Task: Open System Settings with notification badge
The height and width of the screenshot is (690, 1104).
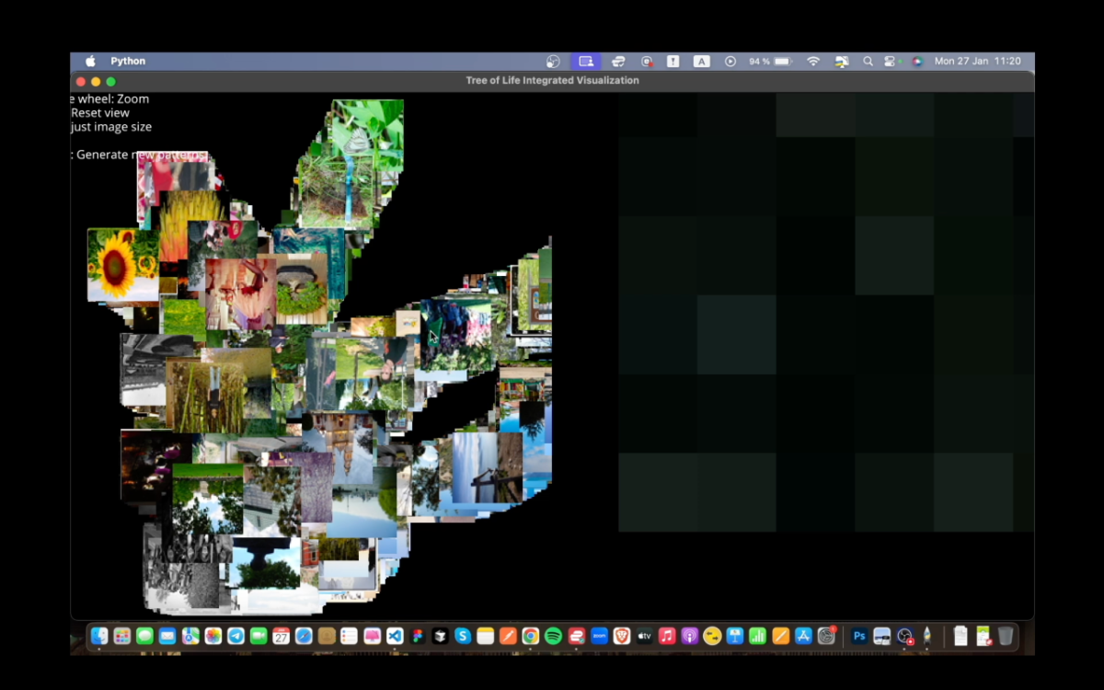Action: [826, 636]
